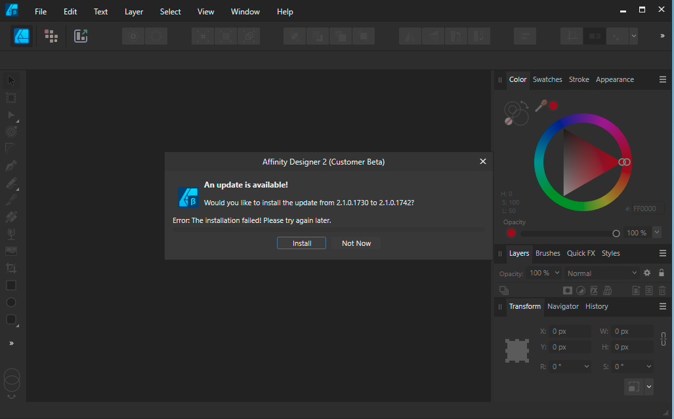Expand the hidden left tools chevron
This screenshot has width=674, height=419.
click(12, 343)
